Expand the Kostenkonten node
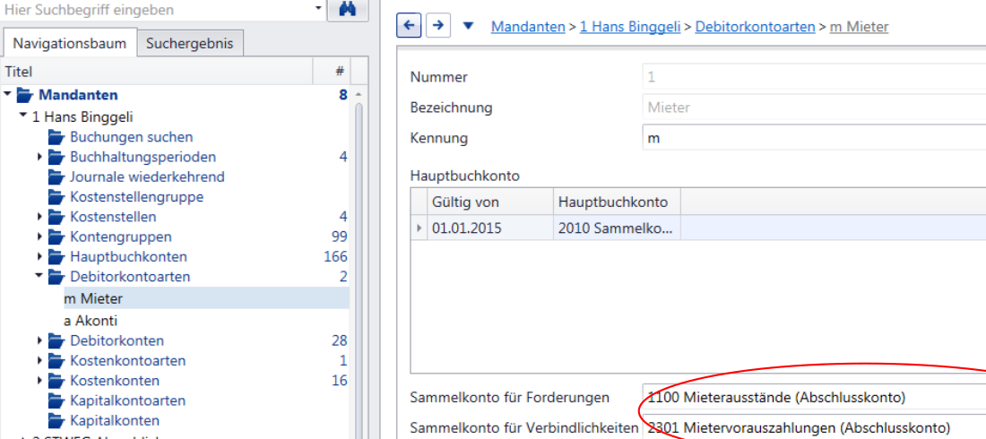This screenshot has height=439, width=986. point(39,381)
